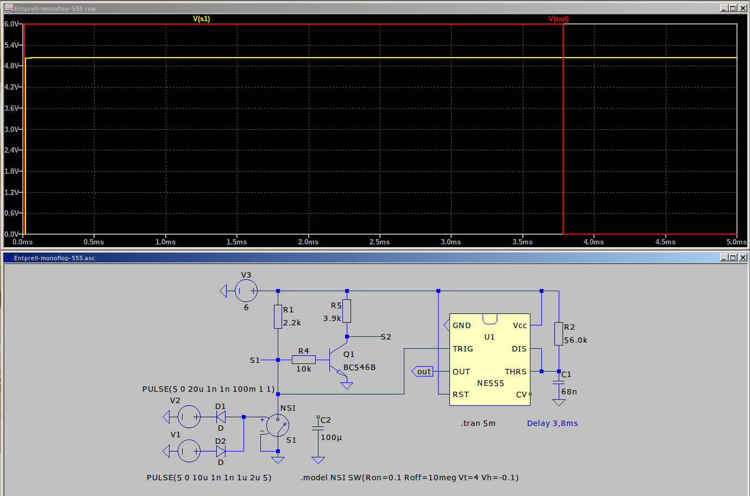
Task: Click the V3 voltage source symbol
Action: (246, 291)
